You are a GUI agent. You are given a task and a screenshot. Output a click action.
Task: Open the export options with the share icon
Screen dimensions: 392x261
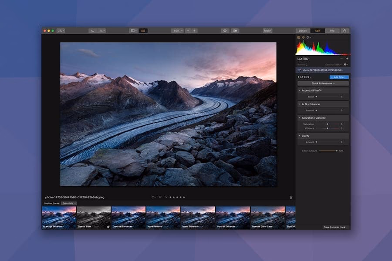(345, 31)
